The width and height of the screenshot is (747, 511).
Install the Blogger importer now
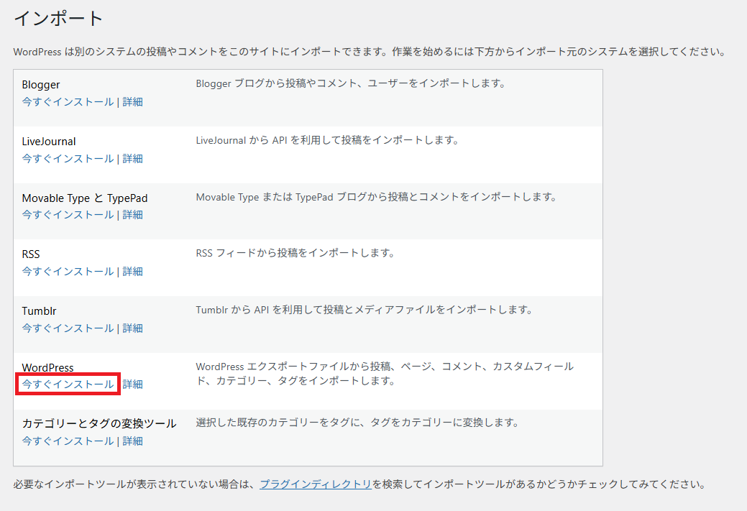68,102
